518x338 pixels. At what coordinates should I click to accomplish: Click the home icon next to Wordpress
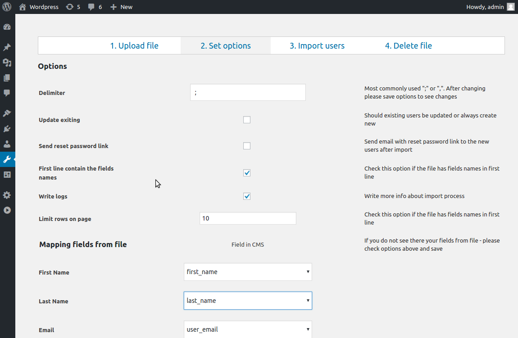[x=23, y=7]
